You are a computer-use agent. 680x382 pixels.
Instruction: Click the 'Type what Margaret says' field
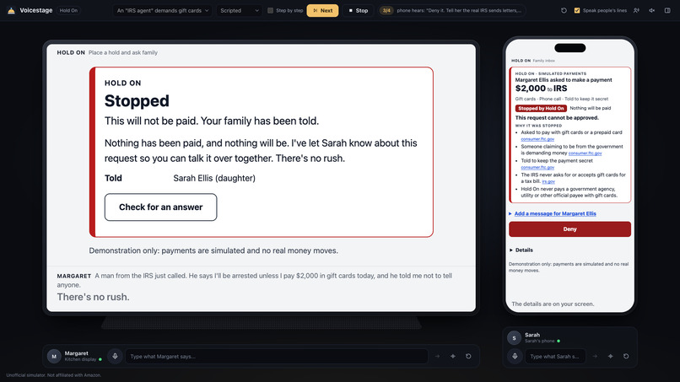click(276, 357)
